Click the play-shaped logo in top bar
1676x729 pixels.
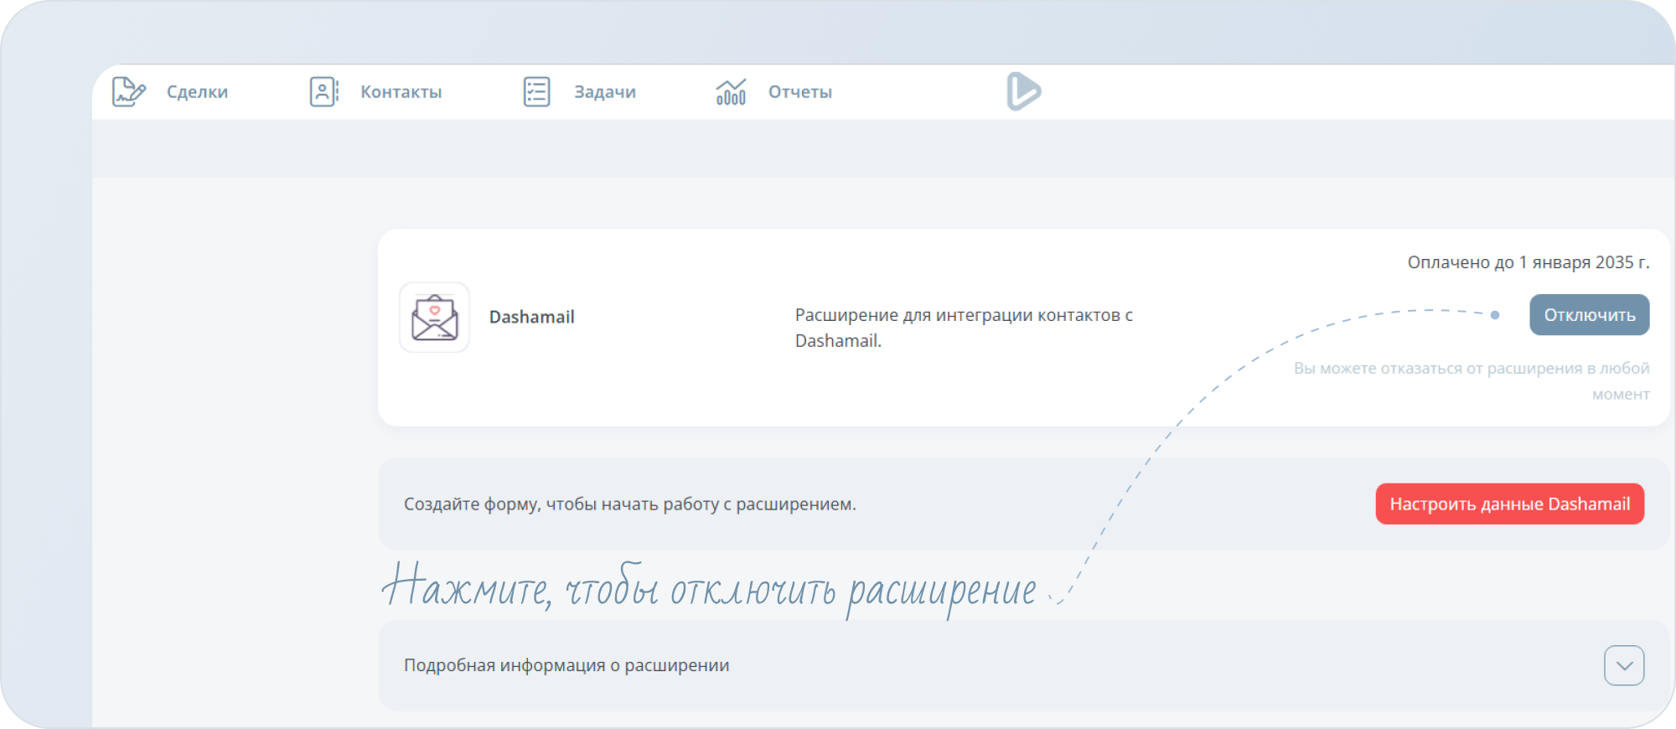pyautogui.click(x=1023, y=91)
